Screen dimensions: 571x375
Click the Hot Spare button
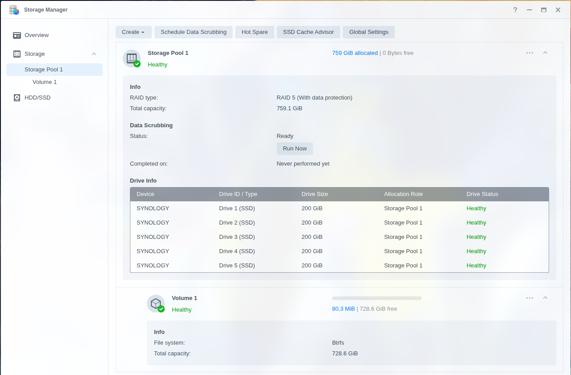click(254, 32)
